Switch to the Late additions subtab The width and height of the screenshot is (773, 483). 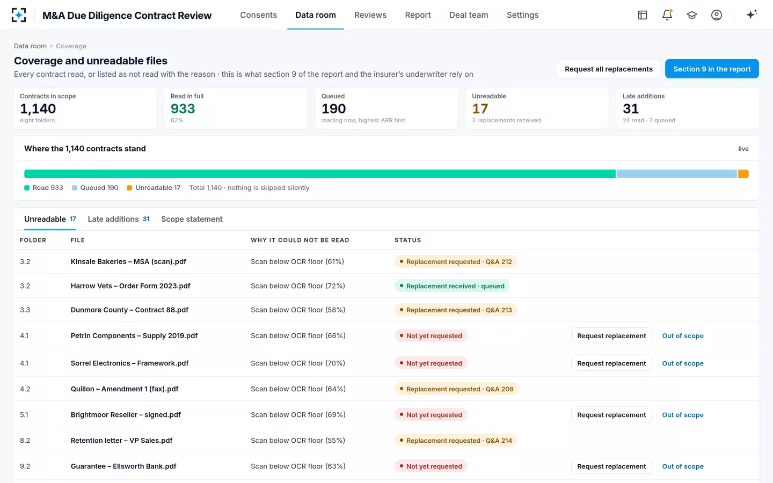click(119, 219)
